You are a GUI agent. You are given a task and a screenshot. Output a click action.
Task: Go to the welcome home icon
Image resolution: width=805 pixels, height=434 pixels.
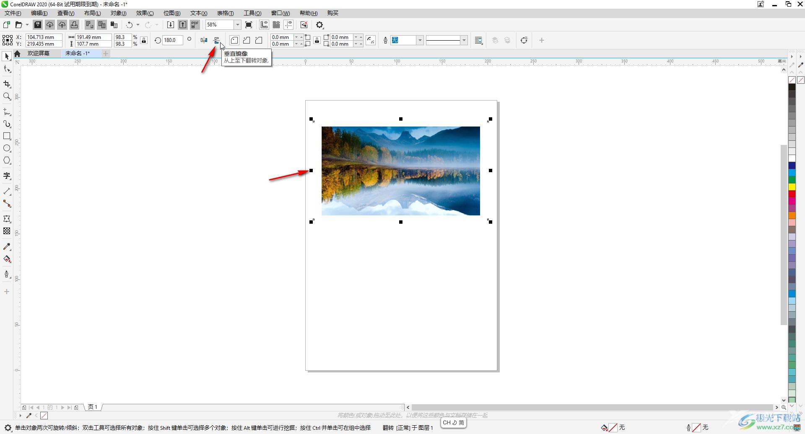(17, 53)
